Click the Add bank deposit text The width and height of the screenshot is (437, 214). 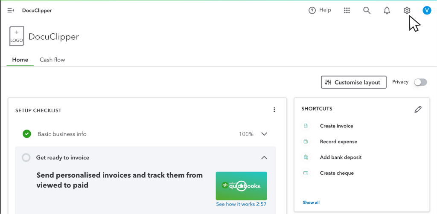[x=341, y=157]
